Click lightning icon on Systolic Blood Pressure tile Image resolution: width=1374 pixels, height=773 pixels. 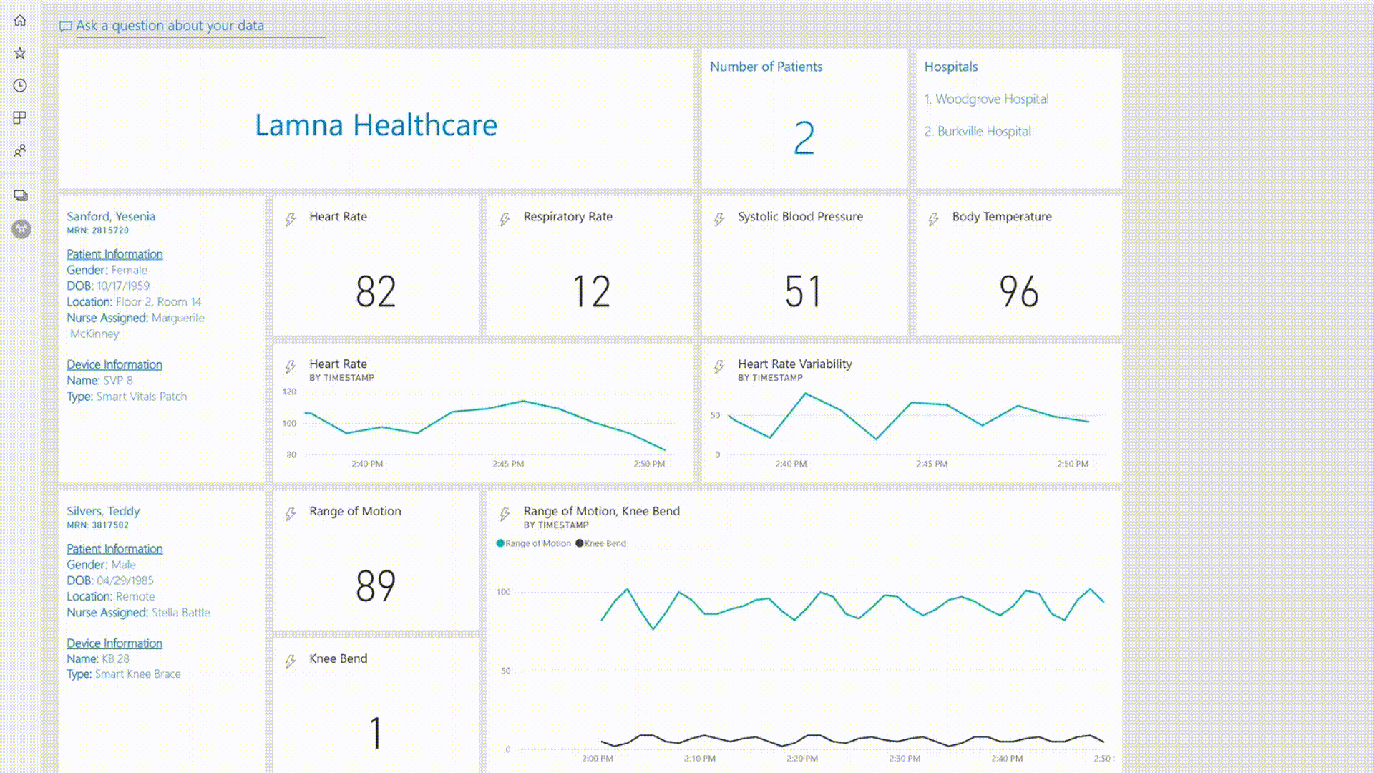[x=719, y=220]
